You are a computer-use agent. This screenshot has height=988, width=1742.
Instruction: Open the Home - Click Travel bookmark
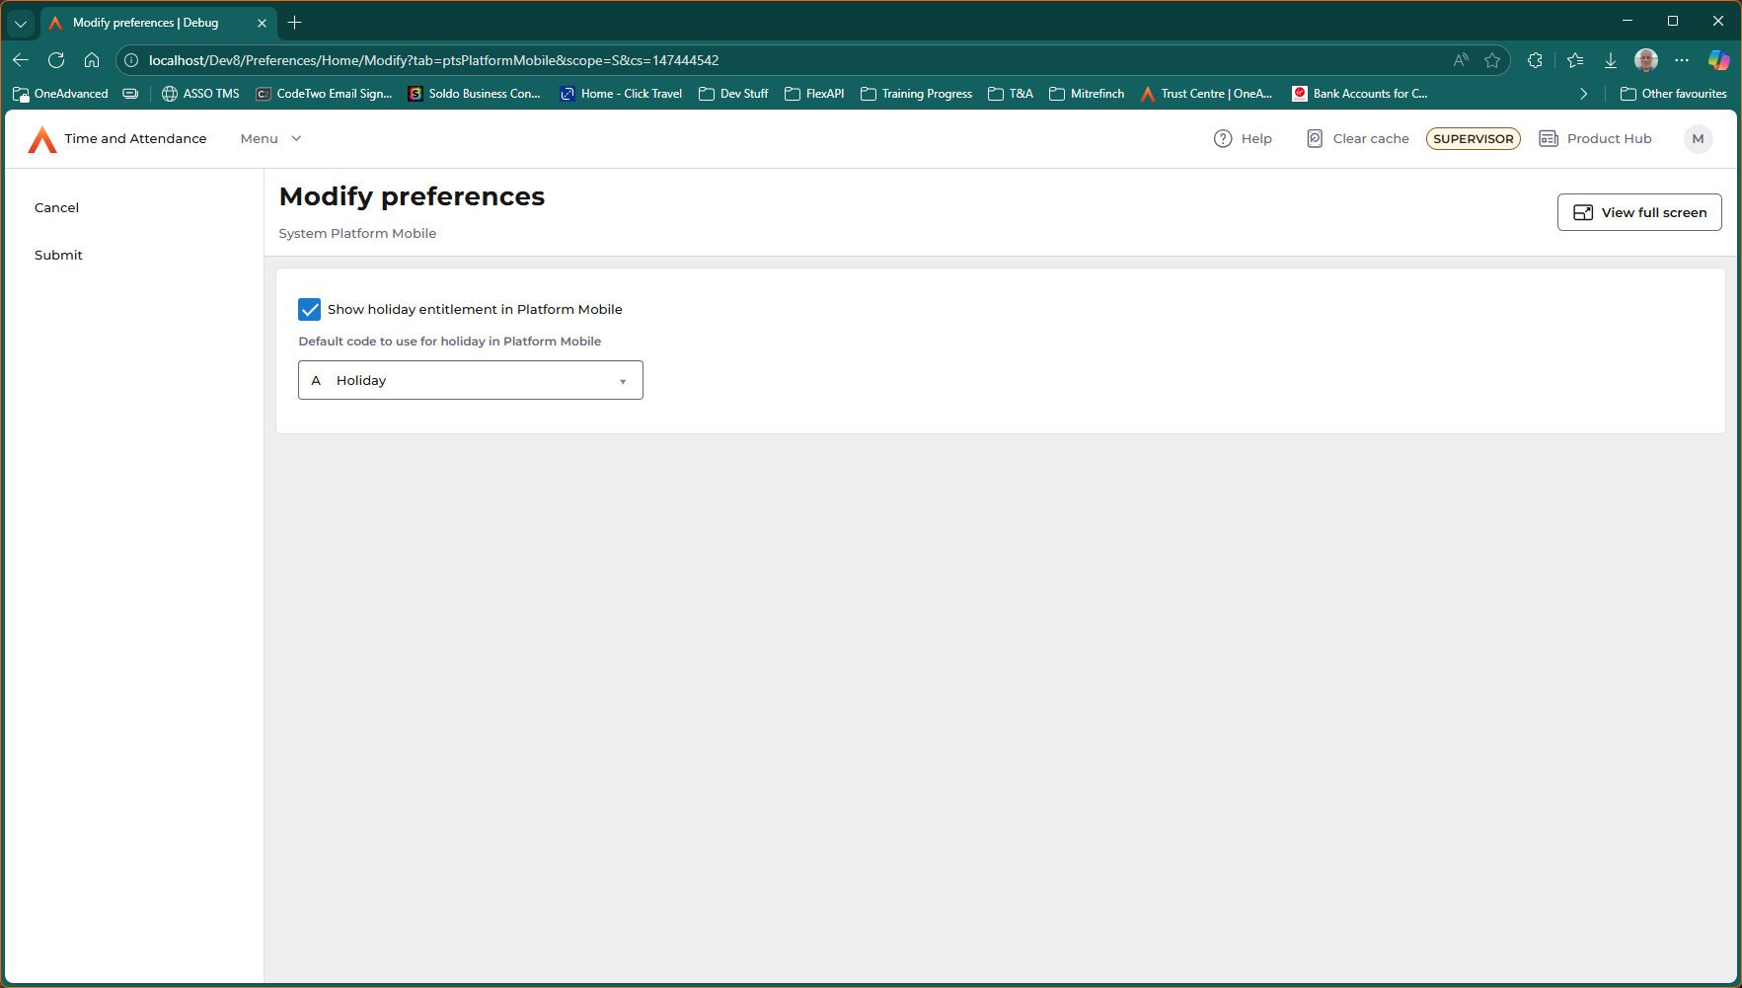coord(621,94)
